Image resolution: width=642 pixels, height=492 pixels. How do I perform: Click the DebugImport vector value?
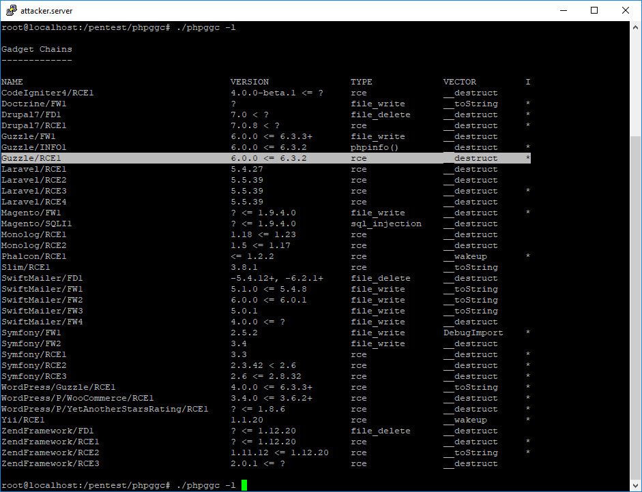(x=473, y=333)
